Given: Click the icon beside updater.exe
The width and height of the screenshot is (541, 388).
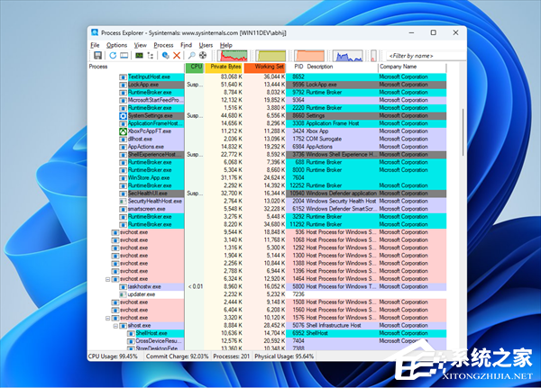Looking at the screenshot, I should (x=124, y=294).
